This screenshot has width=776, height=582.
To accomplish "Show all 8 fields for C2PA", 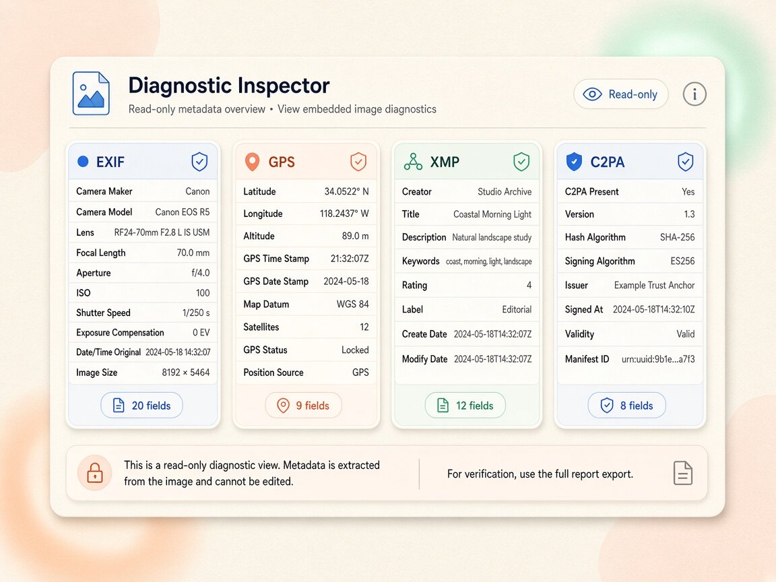I will pos(626,406).
